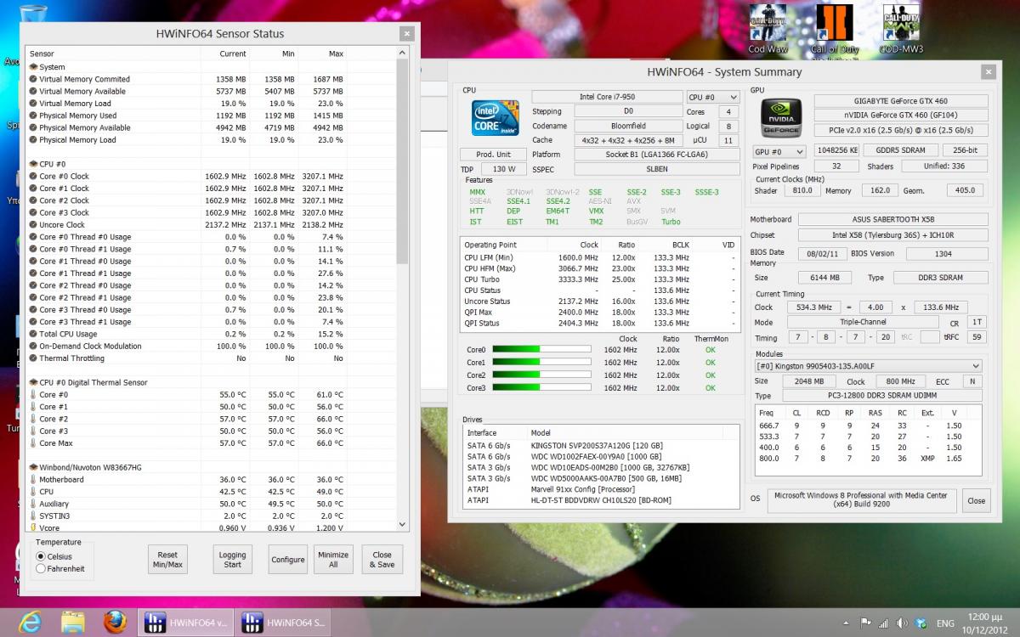Screen dimensions: 1020x637
Task: Click the Core3 usage bar
Action: [541, 388]
